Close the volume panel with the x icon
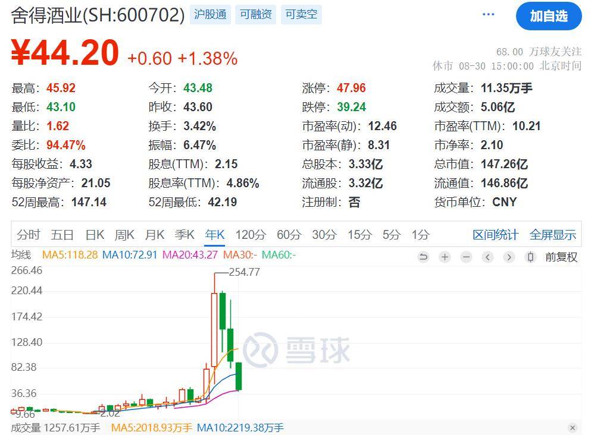Image resolution: width=591 pixels, height=435 pixels. click(x=573, y=427)
